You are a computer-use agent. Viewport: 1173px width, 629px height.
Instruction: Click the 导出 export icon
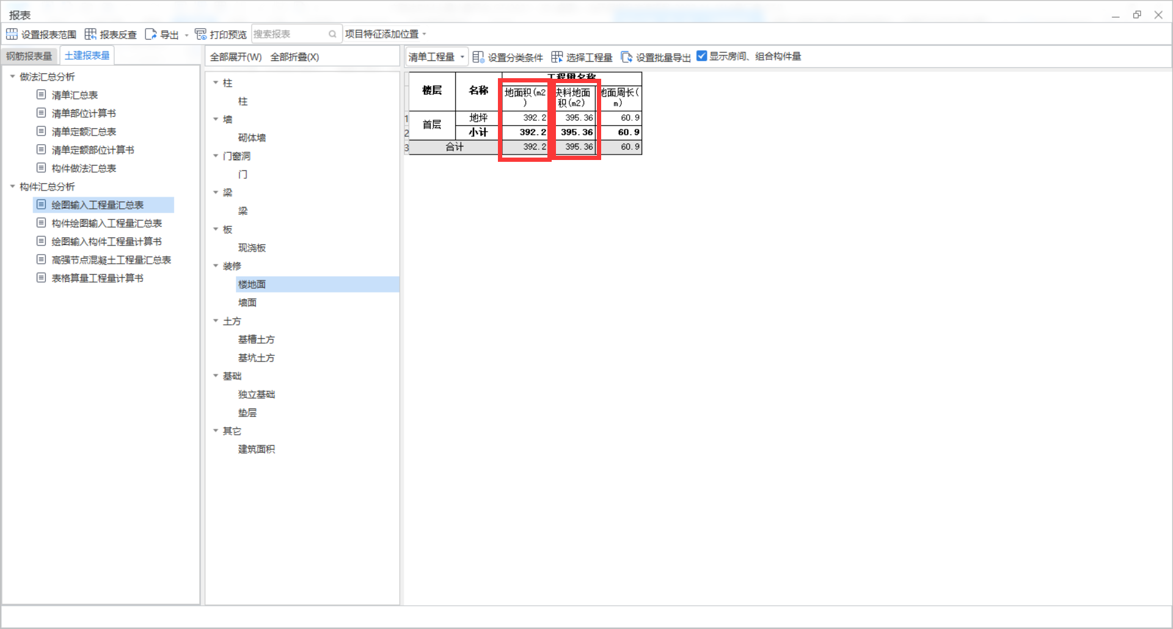150,34
